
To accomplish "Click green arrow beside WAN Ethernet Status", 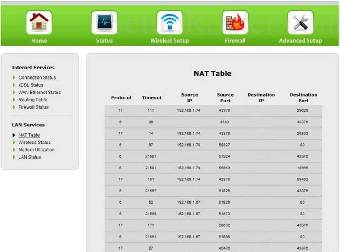I will 14,92.
